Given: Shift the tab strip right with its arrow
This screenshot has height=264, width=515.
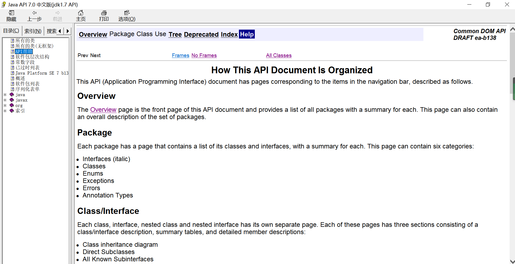Looking at the screenshot, I should pos(68,31).
